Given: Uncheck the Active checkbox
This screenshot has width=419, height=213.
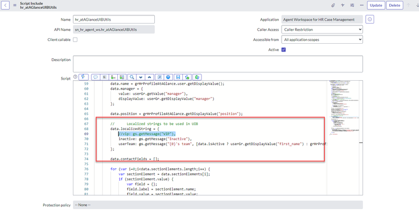Looking at the screenshot, I should click(x=283, y=50).
